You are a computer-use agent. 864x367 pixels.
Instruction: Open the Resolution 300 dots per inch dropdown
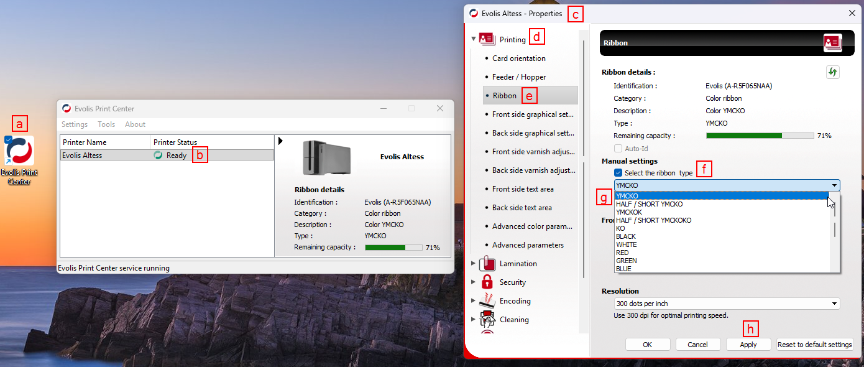(727, 304)
